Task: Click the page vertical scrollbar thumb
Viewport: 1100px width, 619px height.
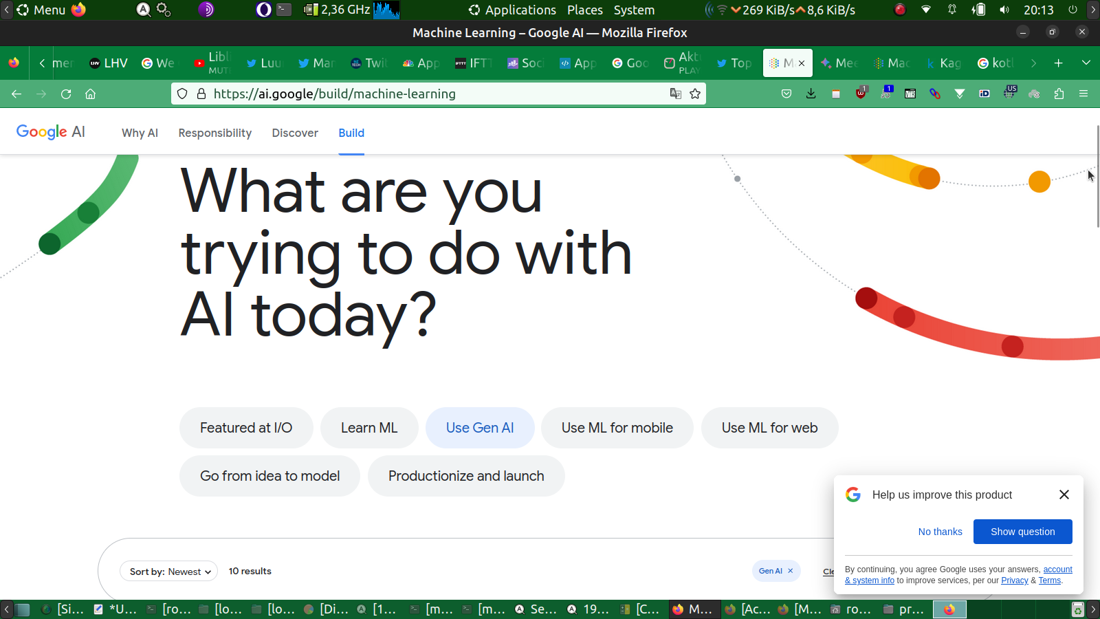Action: pos(1098,176)
